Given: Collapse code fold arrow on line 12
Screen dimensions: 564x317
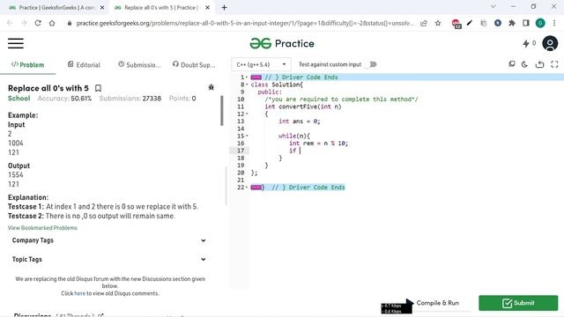Looking at the screenshot, I should 247,114.
